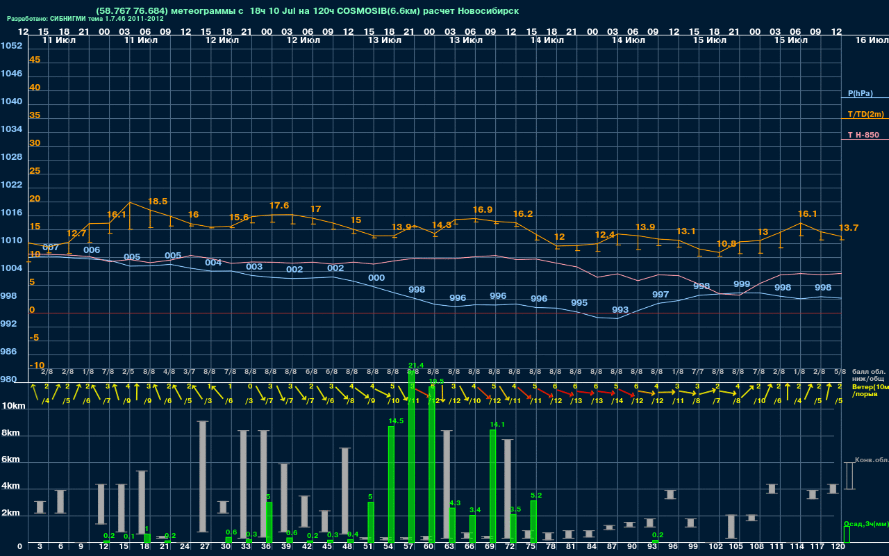Image resolution: width=889 pixels, height=556 pixels.
Task: Click the 18.5 temperature value
Action: (x=158, y=201)
